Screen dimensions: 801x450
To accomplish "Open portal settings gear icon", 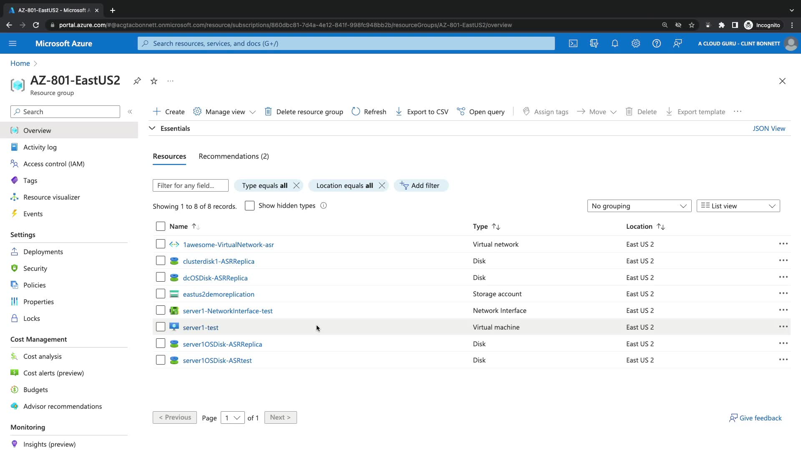I will [x=635, y=43].
